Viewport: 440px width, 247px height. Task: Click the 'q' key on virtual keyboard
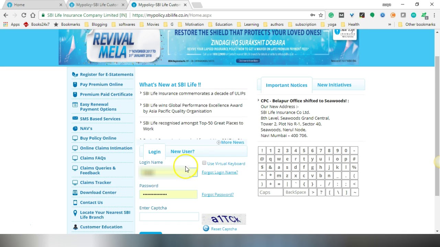point(271,159)
